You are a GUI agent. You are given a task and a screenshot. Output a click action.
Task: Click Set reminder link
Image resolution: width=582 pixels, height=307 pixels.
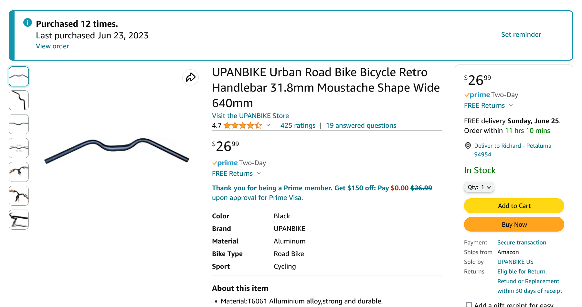pos(521,35)
